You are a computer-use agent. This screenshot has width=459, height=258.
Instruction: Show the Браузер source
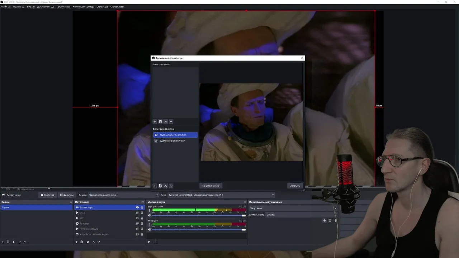point(137,224)
